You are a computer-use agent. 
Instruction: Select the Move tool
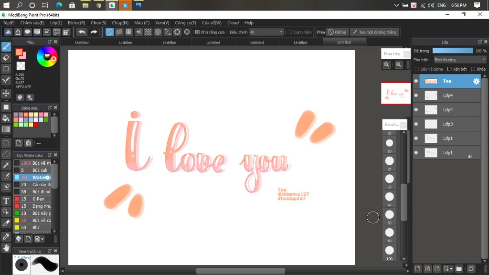6,93
